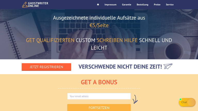The image size is (198, 111).
Task: Open the Impressum menu item
Action: pos(110,5)
